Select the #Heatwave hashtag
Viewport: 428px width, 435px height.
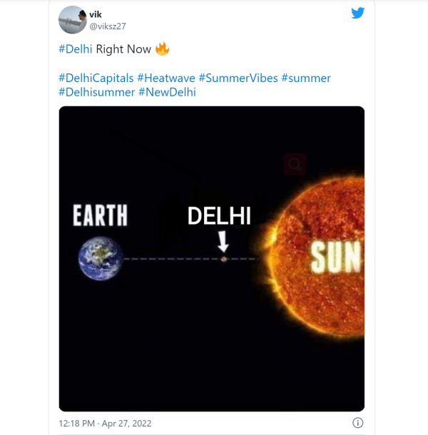165,78
